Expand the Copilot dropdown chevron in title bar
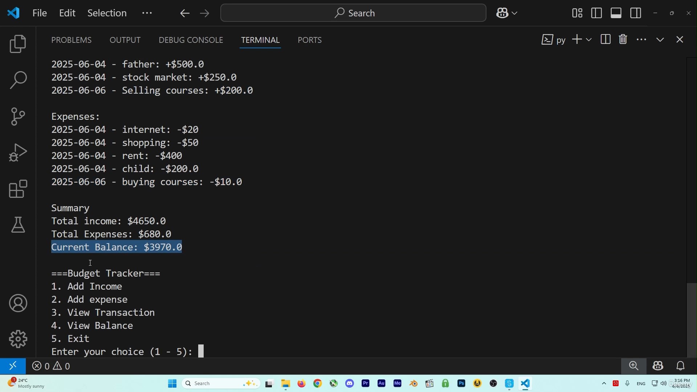 (x=514, y=13)
